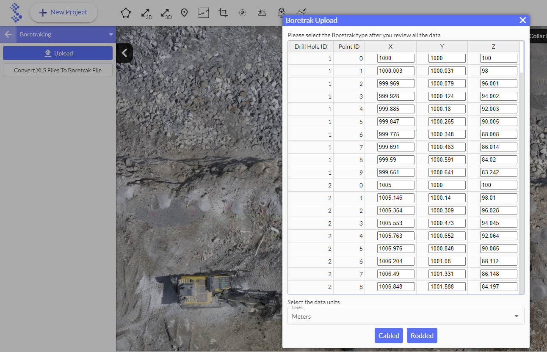This screenshot has width=547, height=352.
Task: Activate the 2D distance measurement tool
Action: (x=146, y=13)
